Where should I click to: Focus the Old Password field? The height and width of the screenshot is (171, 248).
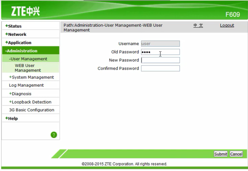160,52
